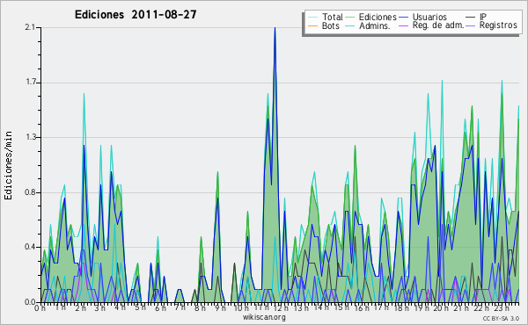Click the "Total" legend label
528x325 pixels.
click(333, 17)
